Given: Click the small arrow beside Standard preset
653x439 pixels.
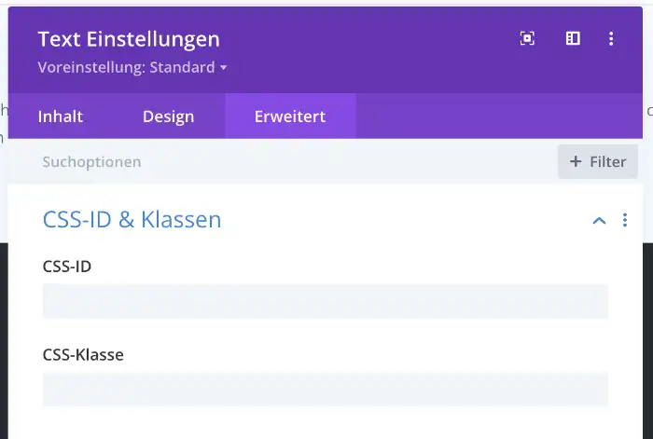Looking at the screenshot, I should point(224,68).
